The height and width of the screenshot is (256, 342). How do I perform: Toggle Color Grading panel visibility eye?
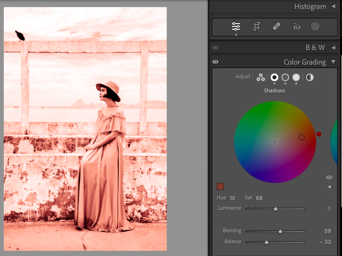(x=215, y=62)
